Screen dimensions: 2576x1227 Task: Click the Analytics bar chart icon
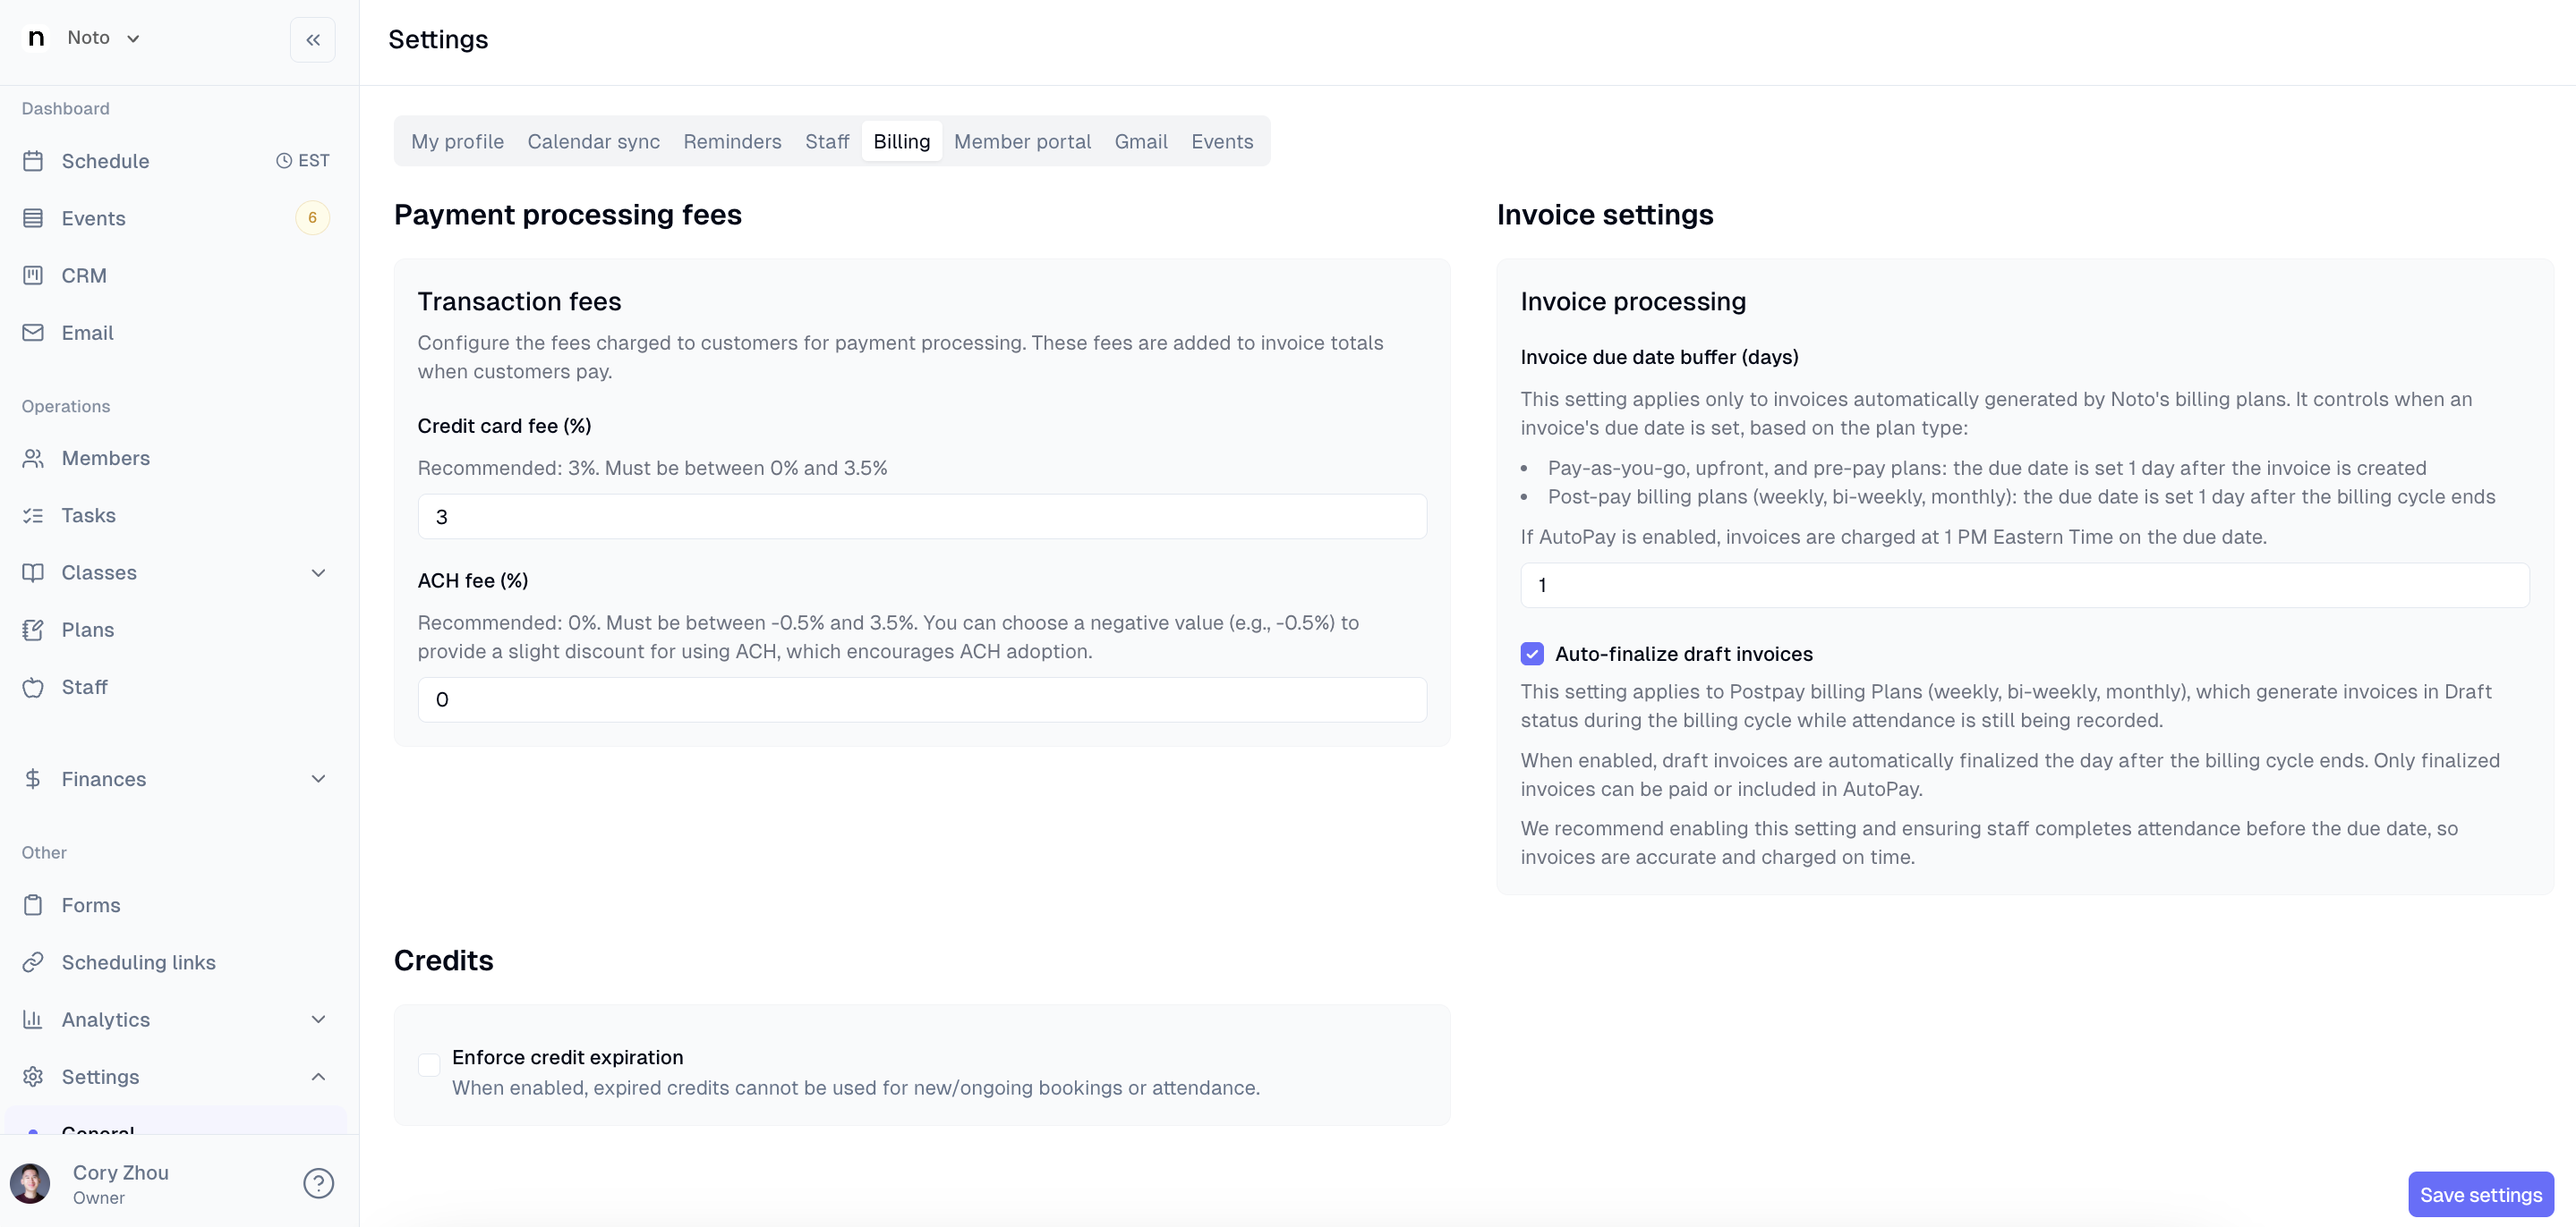point(33,1020)
